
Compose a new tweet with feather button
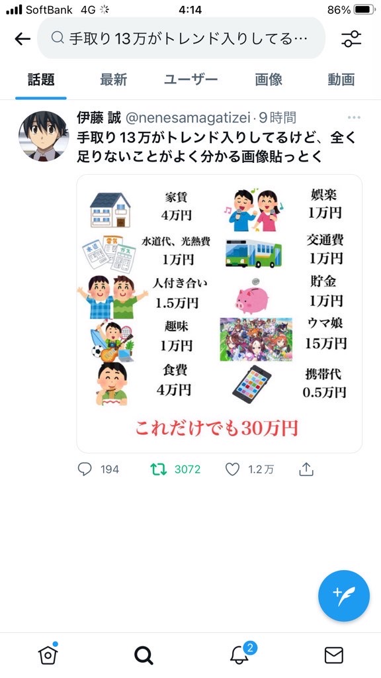344,595
